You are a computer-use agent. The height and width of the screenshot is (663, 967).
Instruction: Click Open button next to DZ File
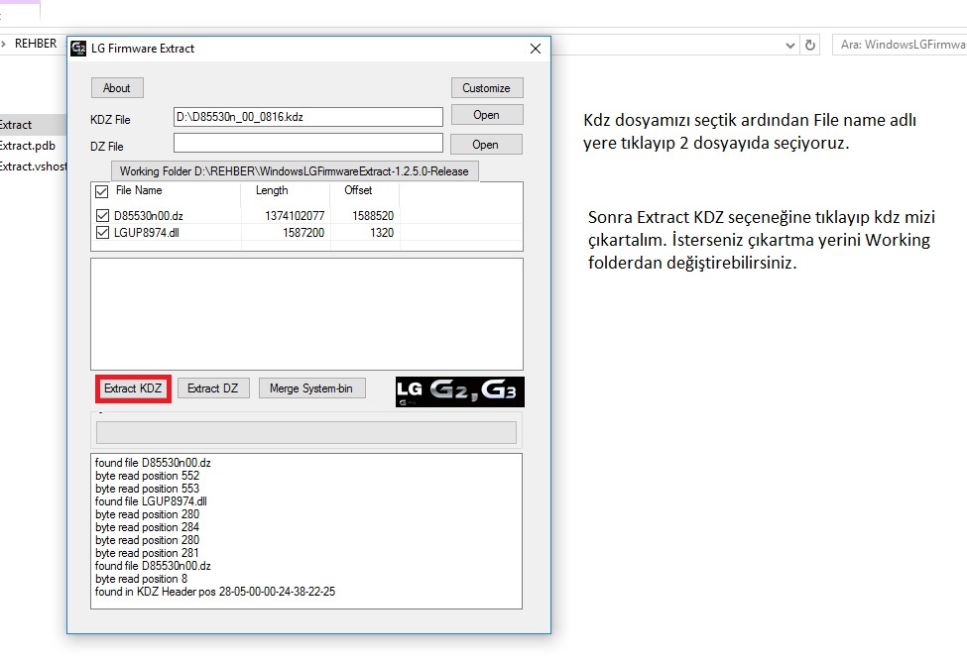[486, 145]
